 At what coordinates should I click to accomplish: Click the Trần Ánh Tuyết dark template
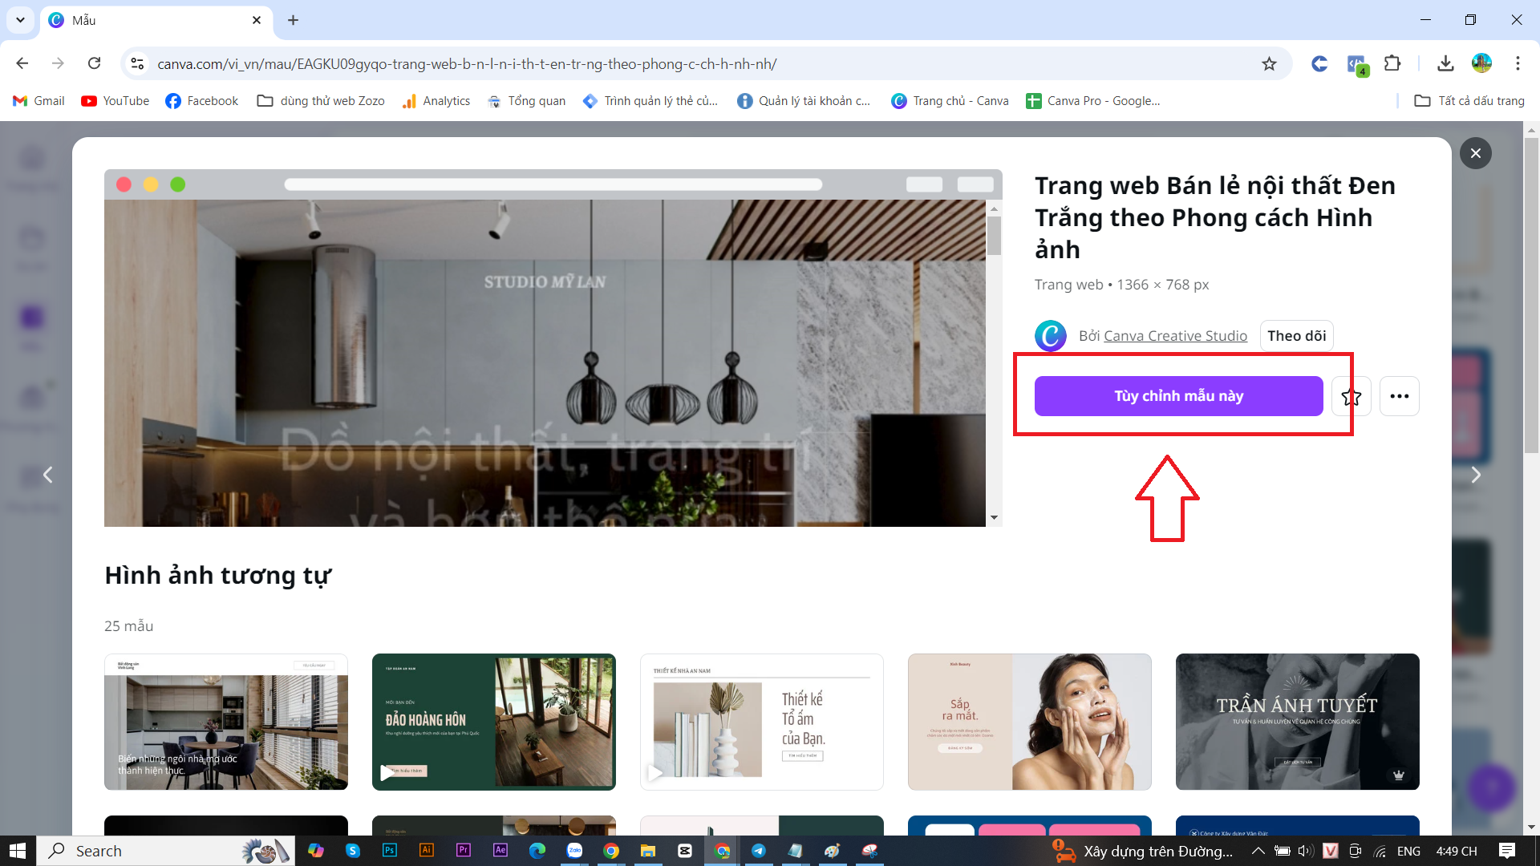tap(1295, 720)
